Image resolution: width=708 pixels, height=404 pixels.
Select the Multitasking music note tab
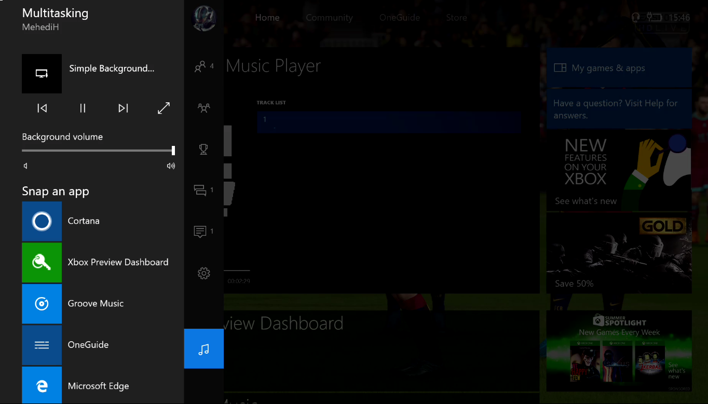203,349
